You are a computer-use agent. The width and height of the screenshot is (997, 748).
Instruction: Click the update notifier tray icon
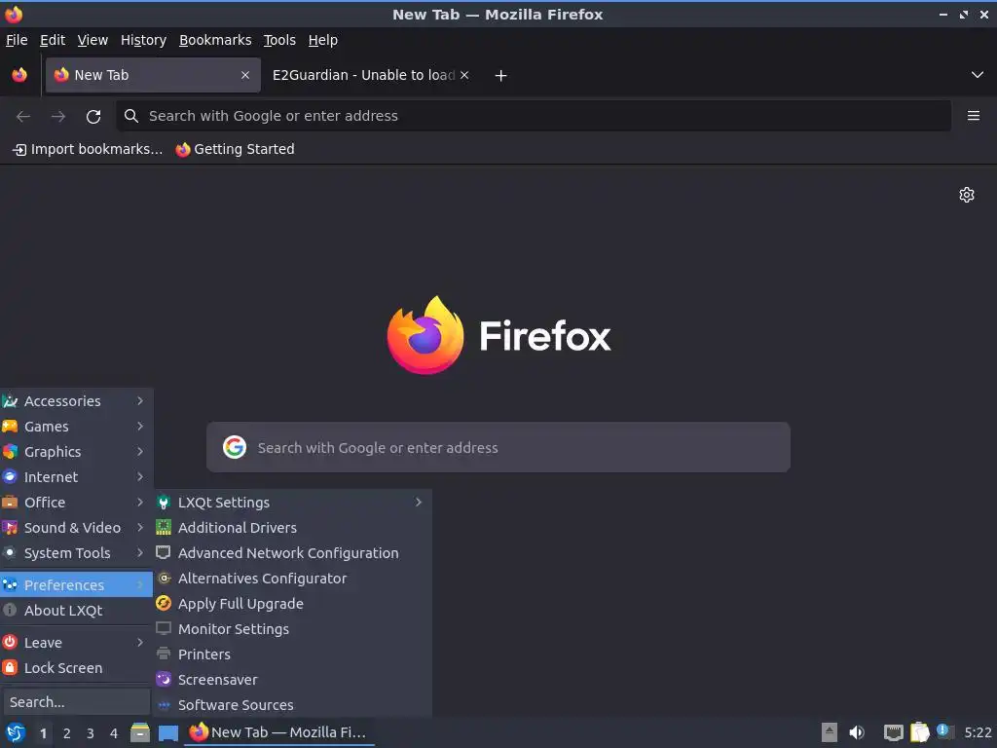944,731
